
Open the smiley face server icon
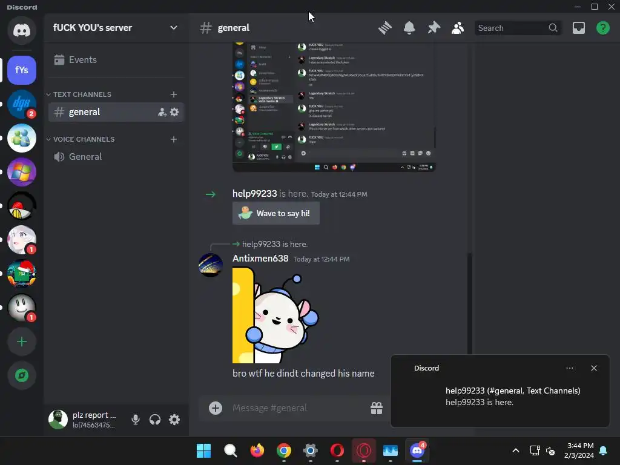pos(22,308)
